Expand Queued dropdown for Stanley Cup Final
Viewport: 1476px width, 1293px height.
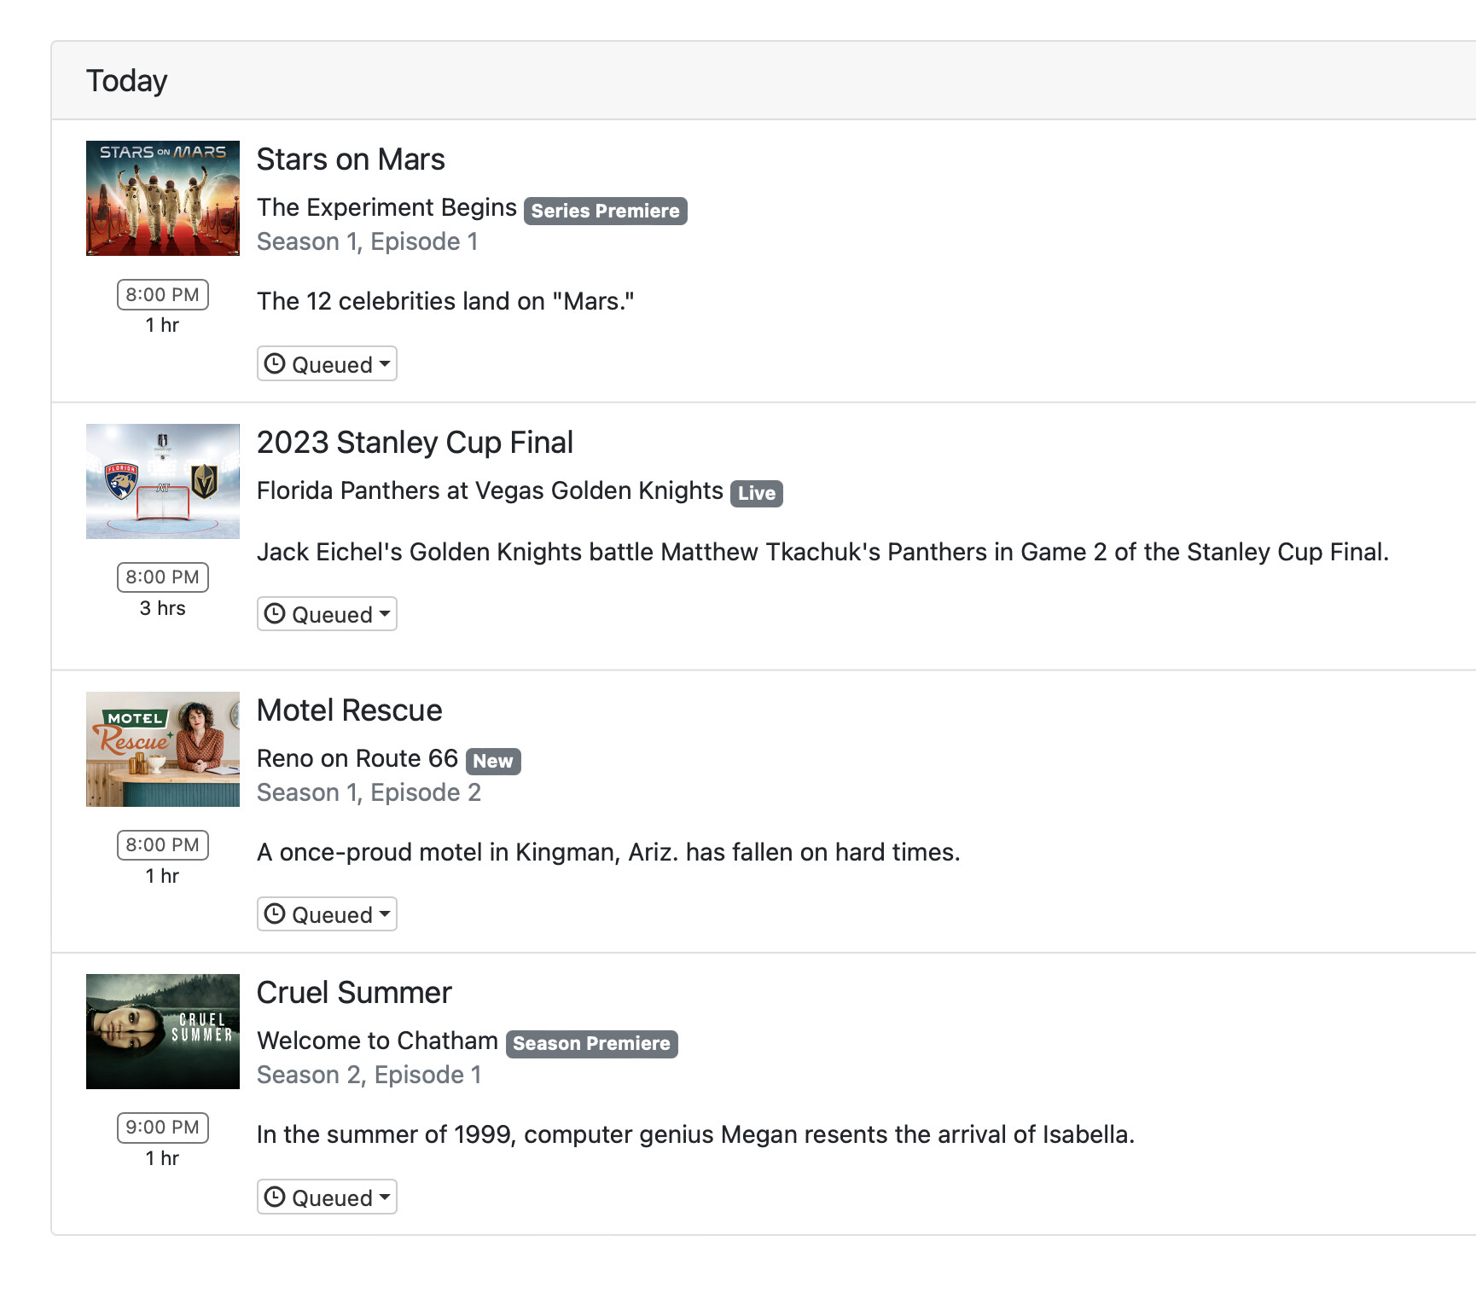coord(327,614)
